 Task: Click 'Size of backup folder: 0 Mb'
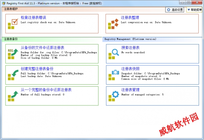pyautogui.click(x=39, y=58)
